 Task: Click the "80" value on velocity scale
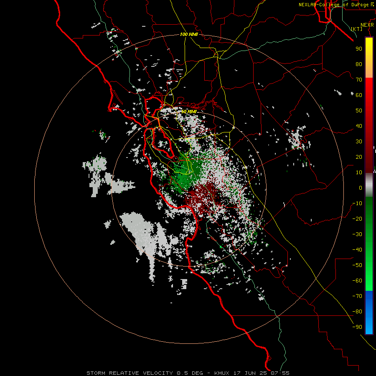click(x=359, y=64)
